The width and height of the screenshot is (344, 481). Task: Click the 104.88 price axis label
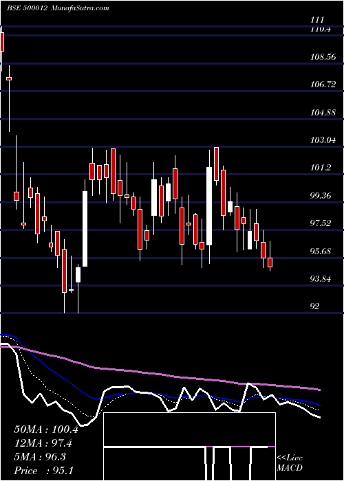coord(323,113)
